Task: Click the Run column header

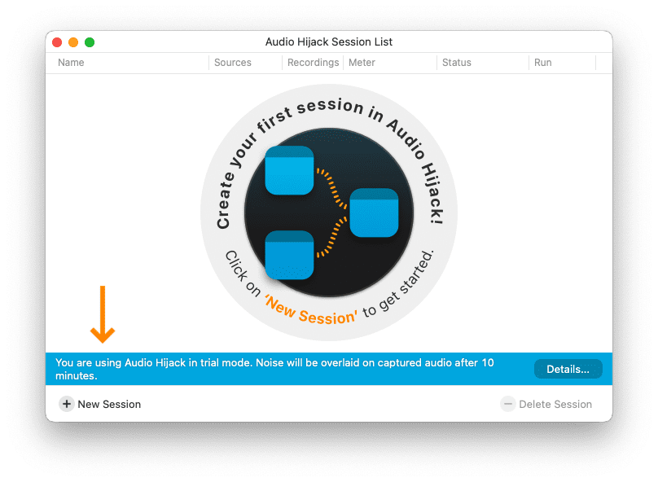Action: click(542, 63)
